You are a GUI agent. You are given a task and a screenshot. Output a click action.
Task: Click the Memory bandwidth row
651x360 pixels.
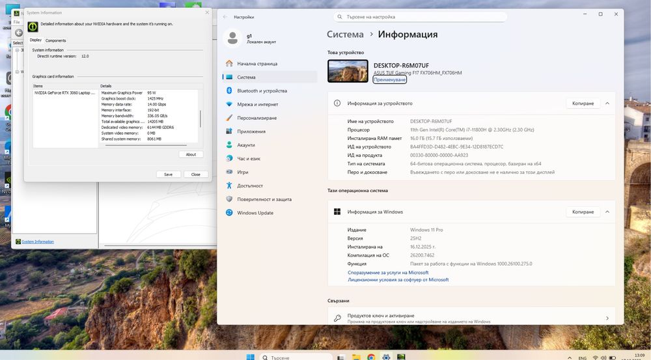point(135,116)
